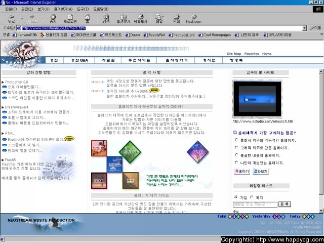Select the 가입 mailing list radio button
The image size is (324, 243).
[x=236, y=197]
